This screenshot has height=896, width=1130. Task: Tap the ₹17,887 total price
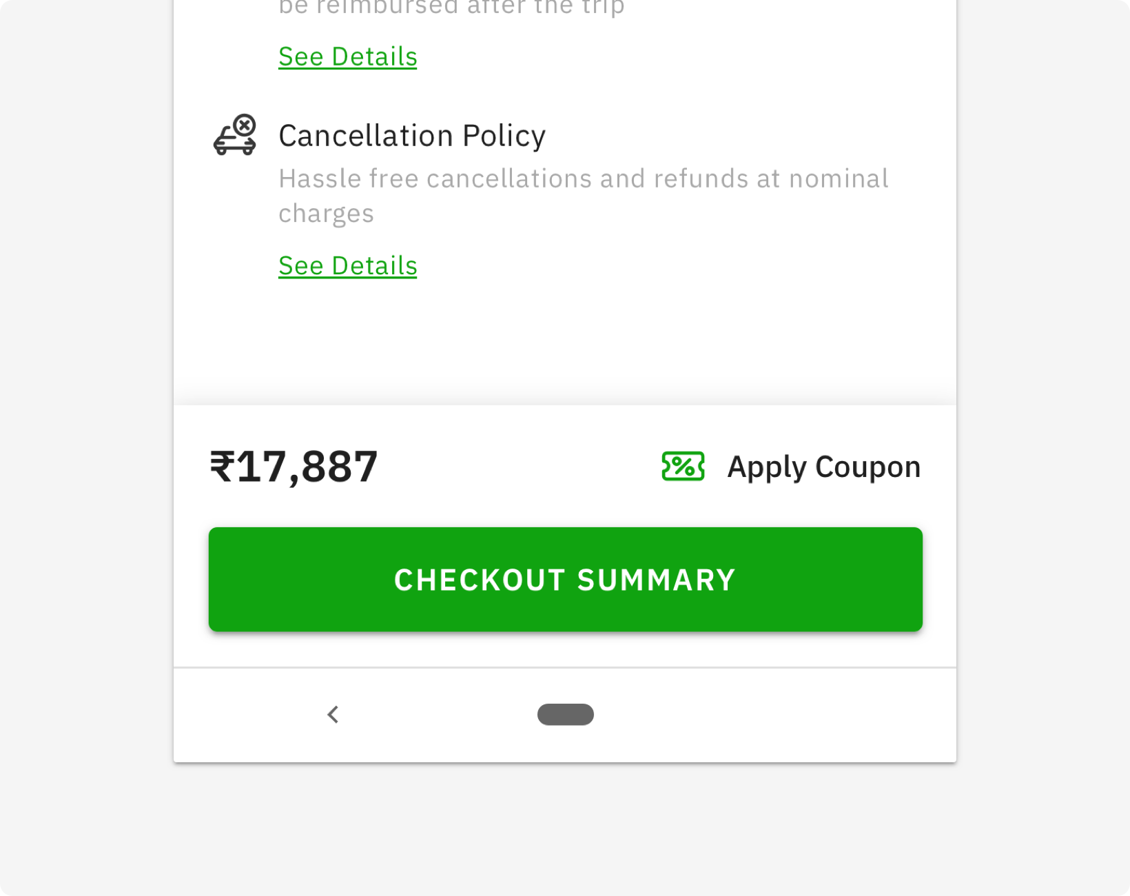[x=294, y=467]
